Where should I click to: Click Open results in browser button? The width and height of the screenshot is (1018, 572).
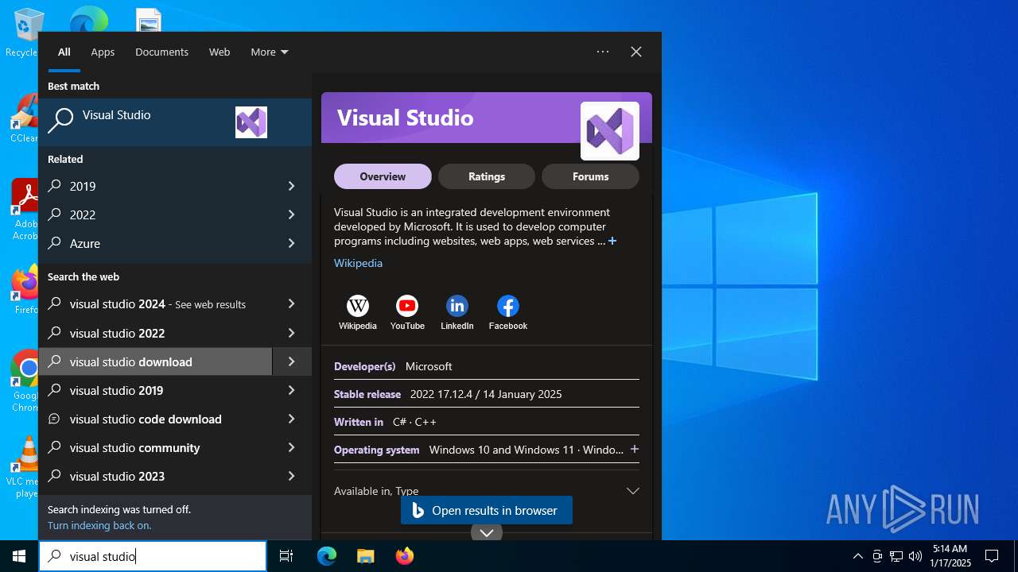pos(487,510)
